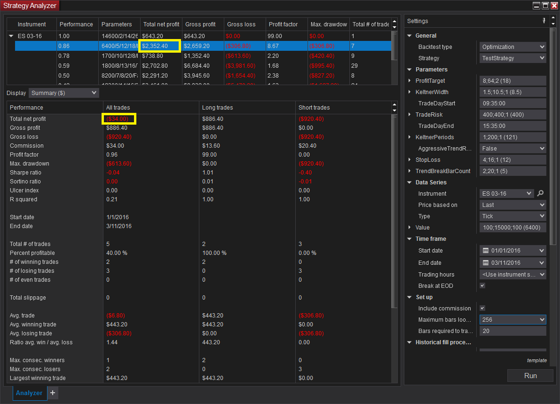Open the Backtest type dropdown
The height and width of the screenshot is (404, 560).
pos(513,47)
